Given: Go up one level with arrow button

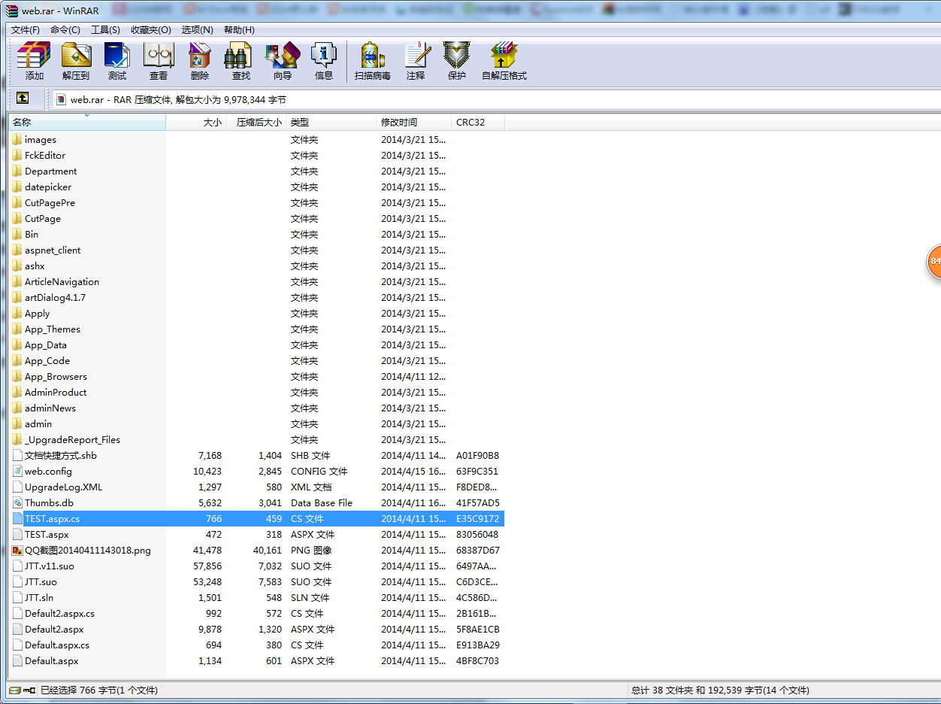Looking at the screenshot, I should 23,99.
